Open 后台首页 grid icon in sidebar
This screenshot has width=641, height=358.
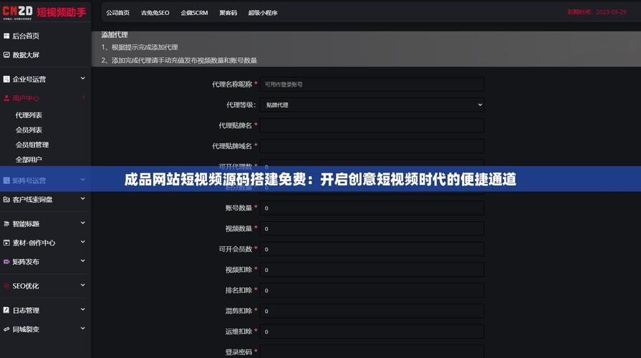point(6,36)
